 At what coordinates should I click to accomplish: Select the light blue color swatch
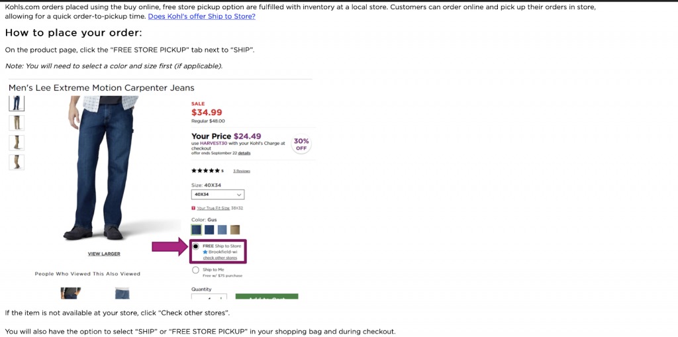pos(222,230)
